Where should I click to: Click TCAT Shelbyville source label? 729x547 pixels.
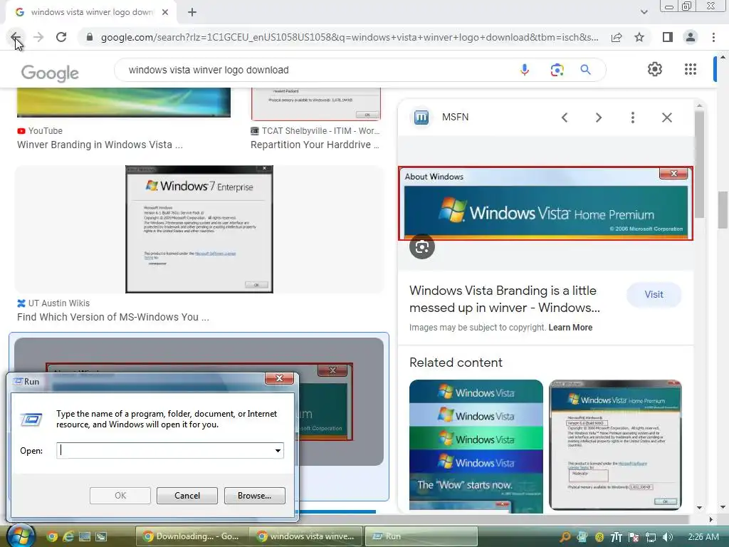tap(320, 131)
